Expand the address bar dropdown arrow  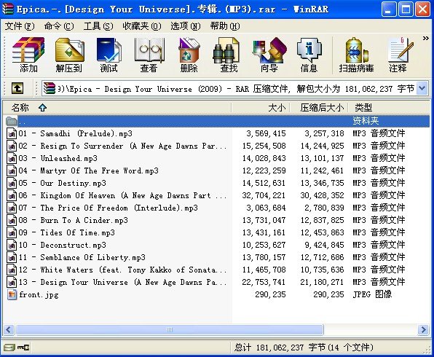(422, 89)
